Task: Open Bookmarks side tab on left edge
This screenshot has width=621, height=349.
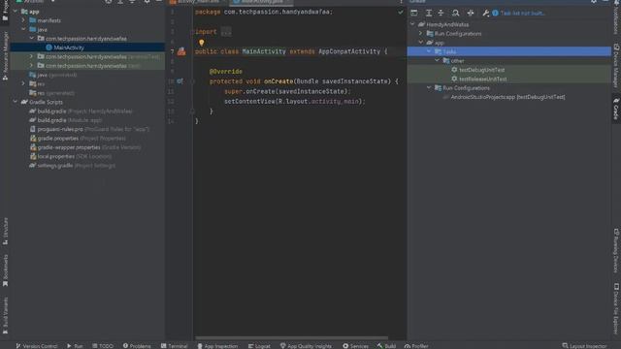Action: [x=5, y=270]
